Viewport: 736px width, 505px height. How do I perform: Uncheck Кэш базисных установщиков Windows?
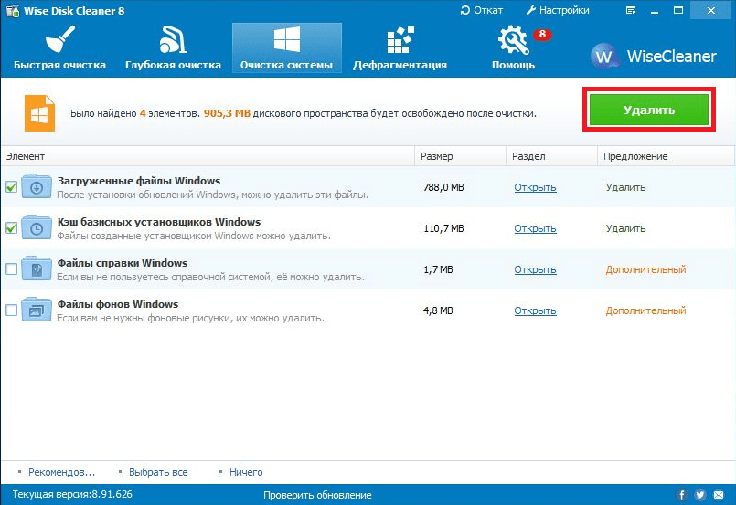(11, 228)
